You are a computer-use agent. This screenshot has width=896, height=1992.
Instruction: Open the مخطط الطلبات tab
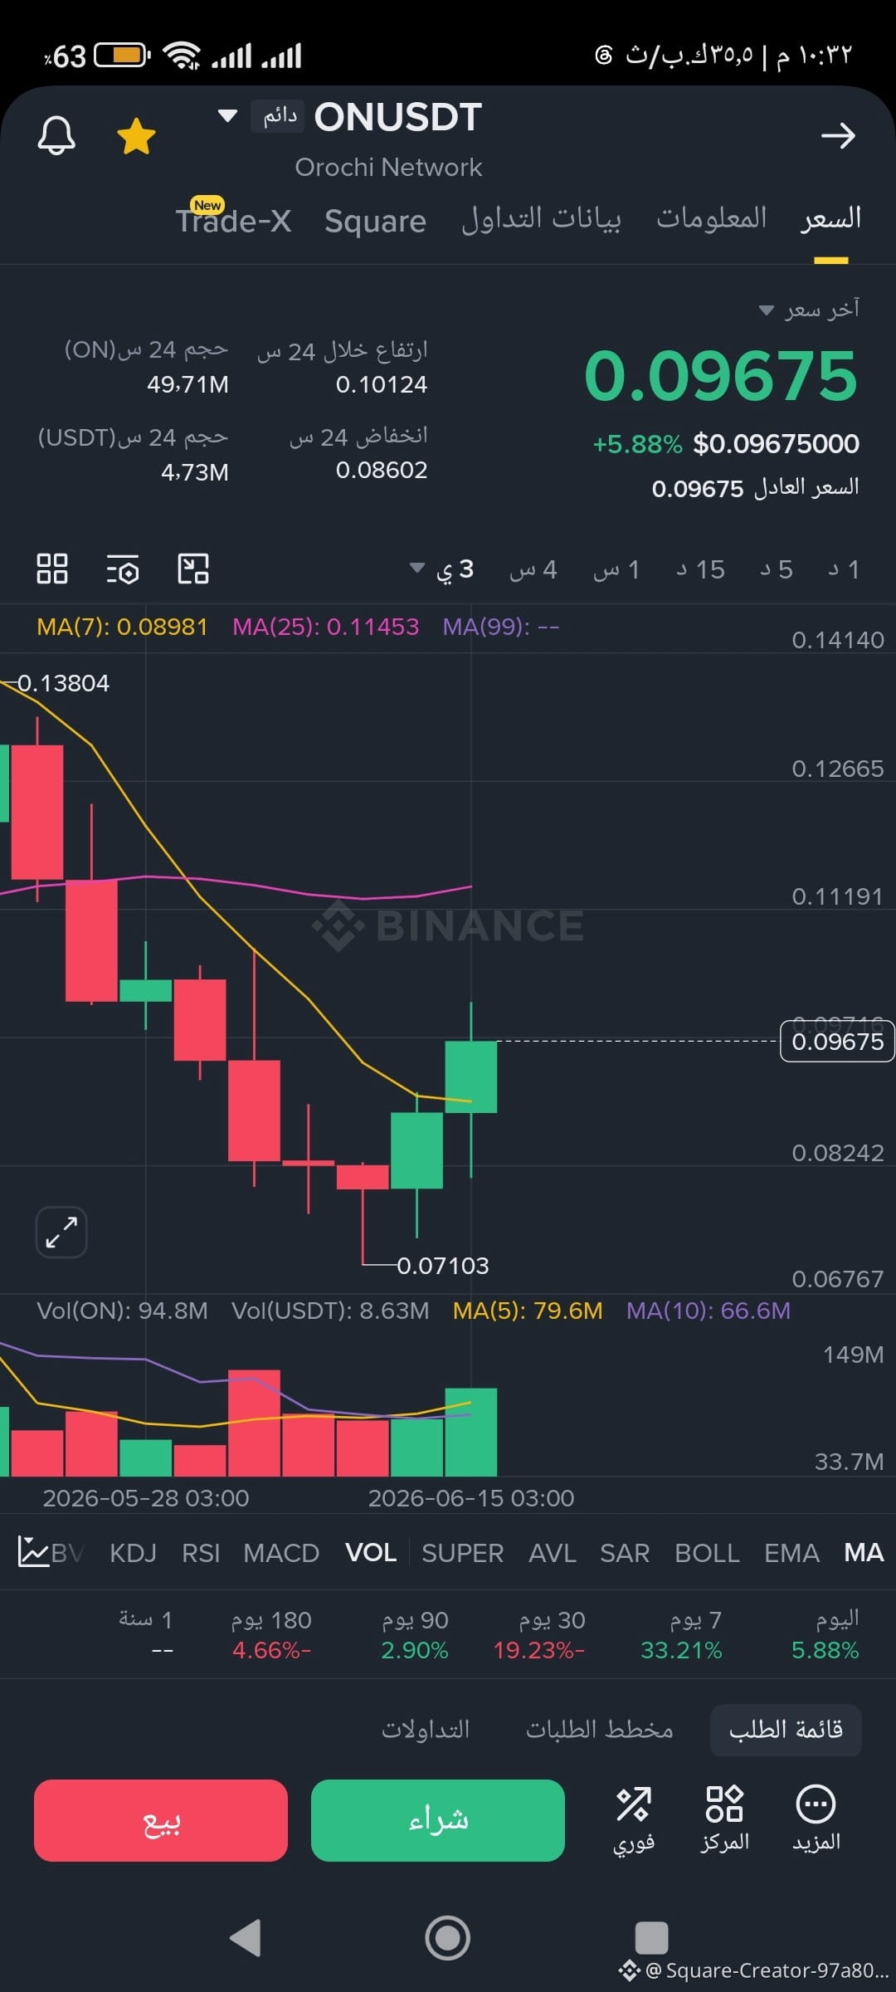(x=599, y=1730)
